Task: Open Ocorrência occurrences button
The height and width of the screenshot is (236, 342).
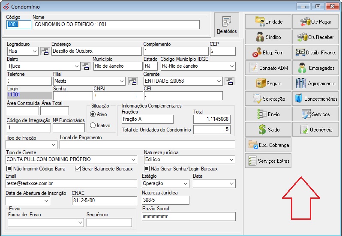Action: (315, 130)
